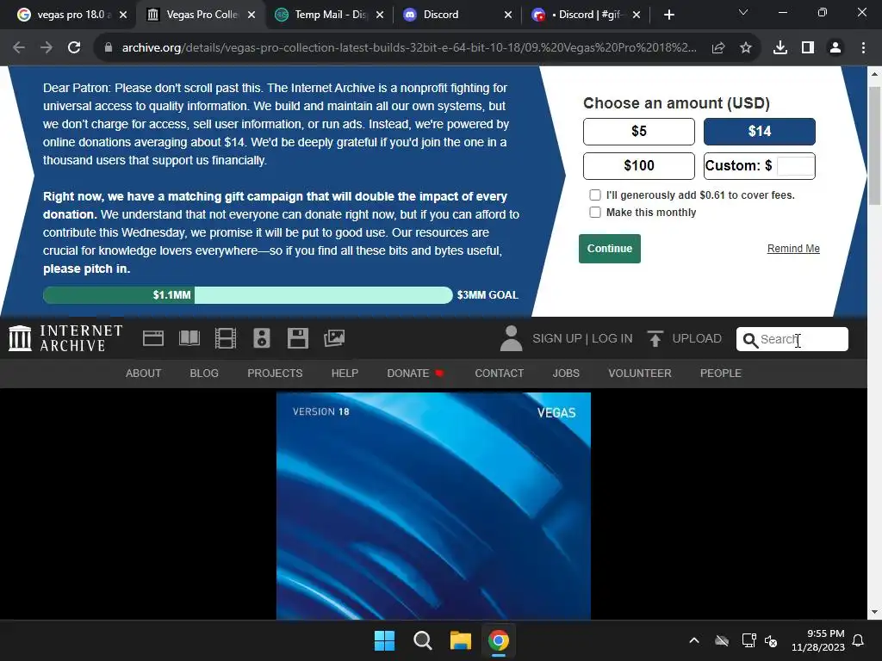Open the HELP menu item
Image resolution: width=882 pixels, height=661 pixels.
coord(345,374)
